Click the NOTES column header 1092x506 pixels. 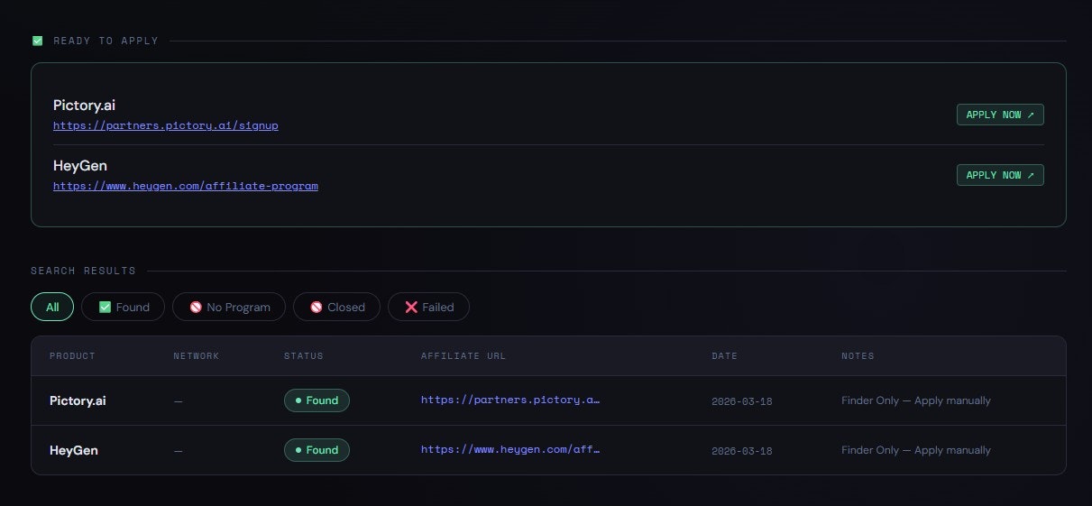point(858,356)
